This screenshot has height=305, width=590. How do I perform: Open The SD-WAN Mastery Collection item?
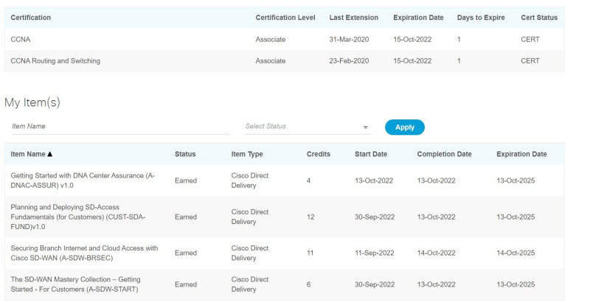click(x=76, y=284)
